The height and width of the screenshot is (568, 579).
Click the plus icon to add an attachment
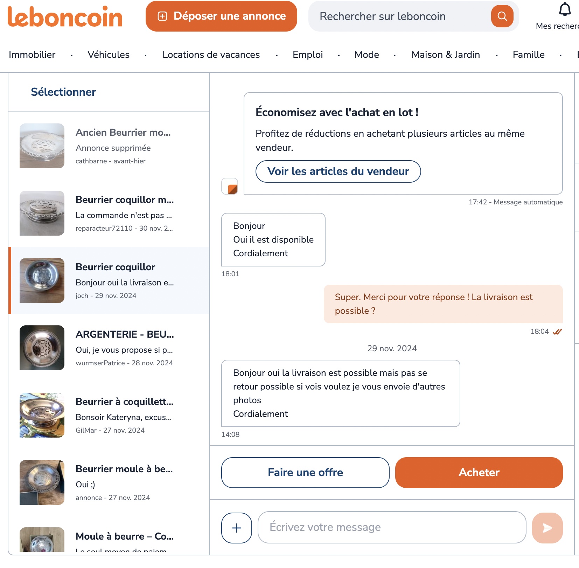click(236, 528)
